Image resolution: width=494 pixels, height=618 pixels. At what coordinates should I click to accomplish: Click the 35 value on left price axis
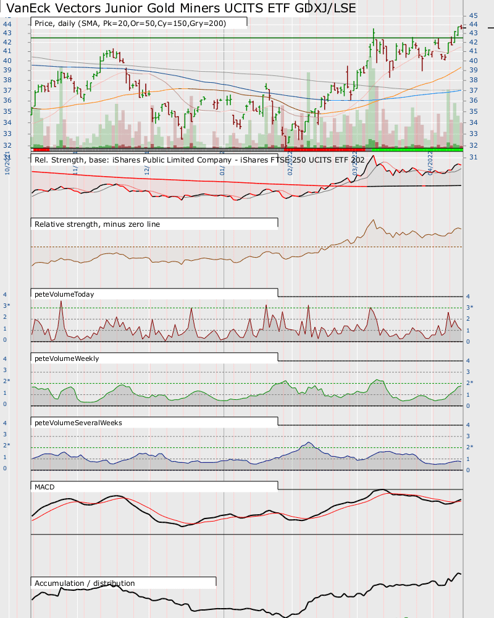point(7,111)
